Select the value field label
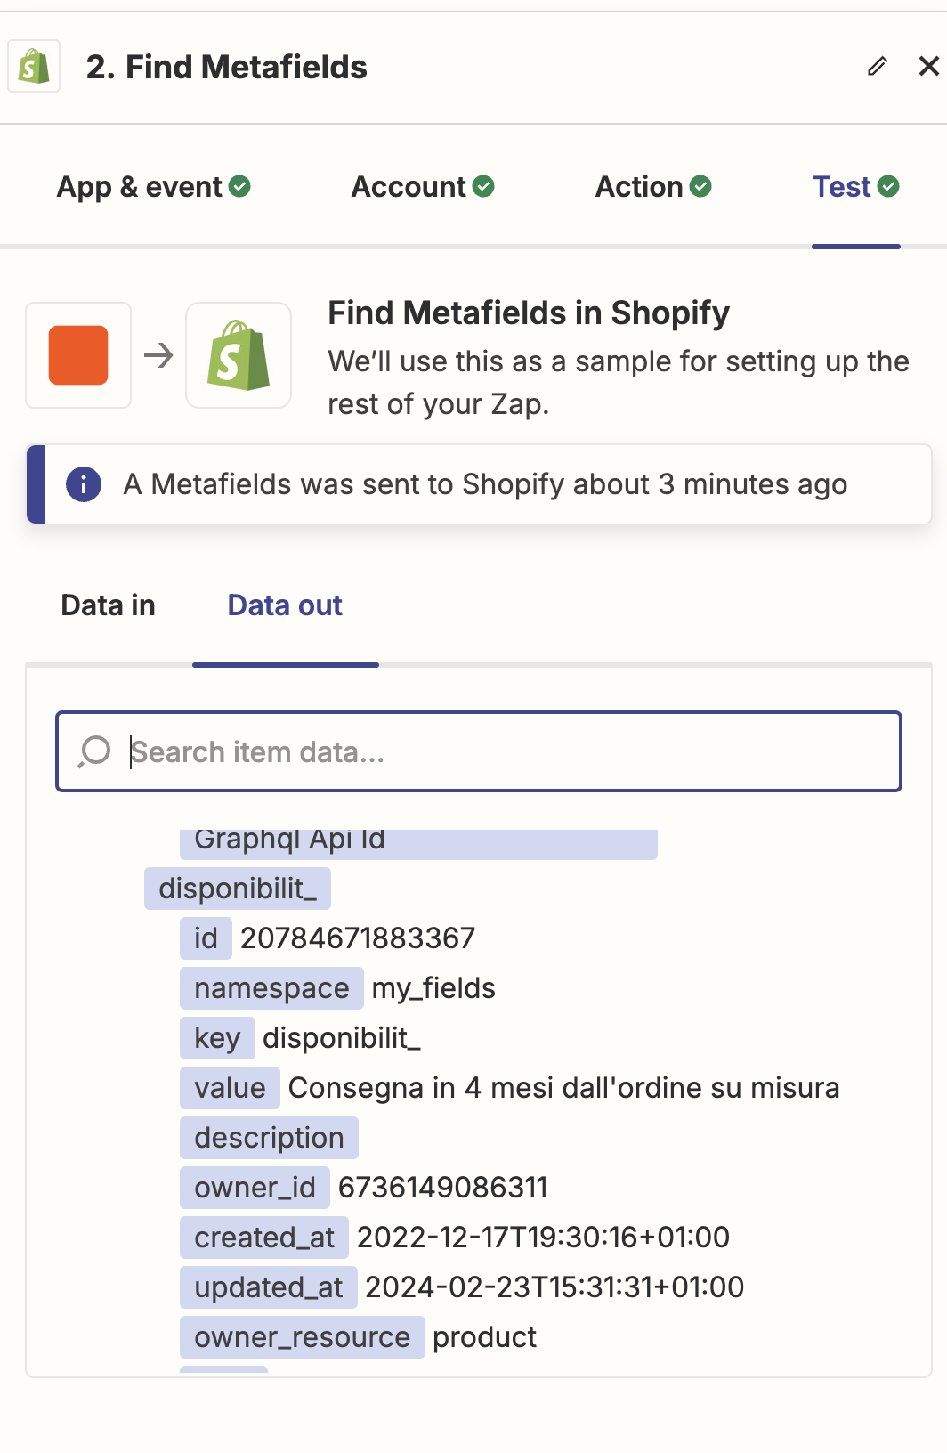 [230, 1088]
